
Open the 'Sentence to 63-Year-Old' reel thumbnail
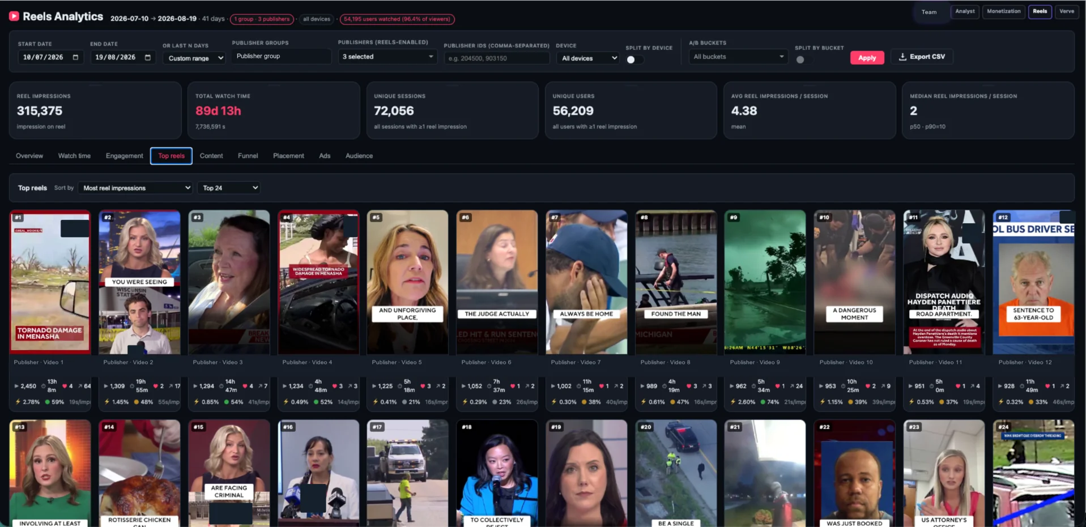(x=1033, y=282)
